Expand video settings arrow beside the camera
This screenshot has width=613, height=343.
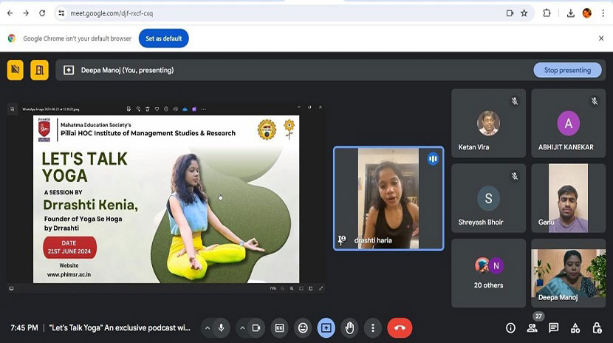[242, 327]
